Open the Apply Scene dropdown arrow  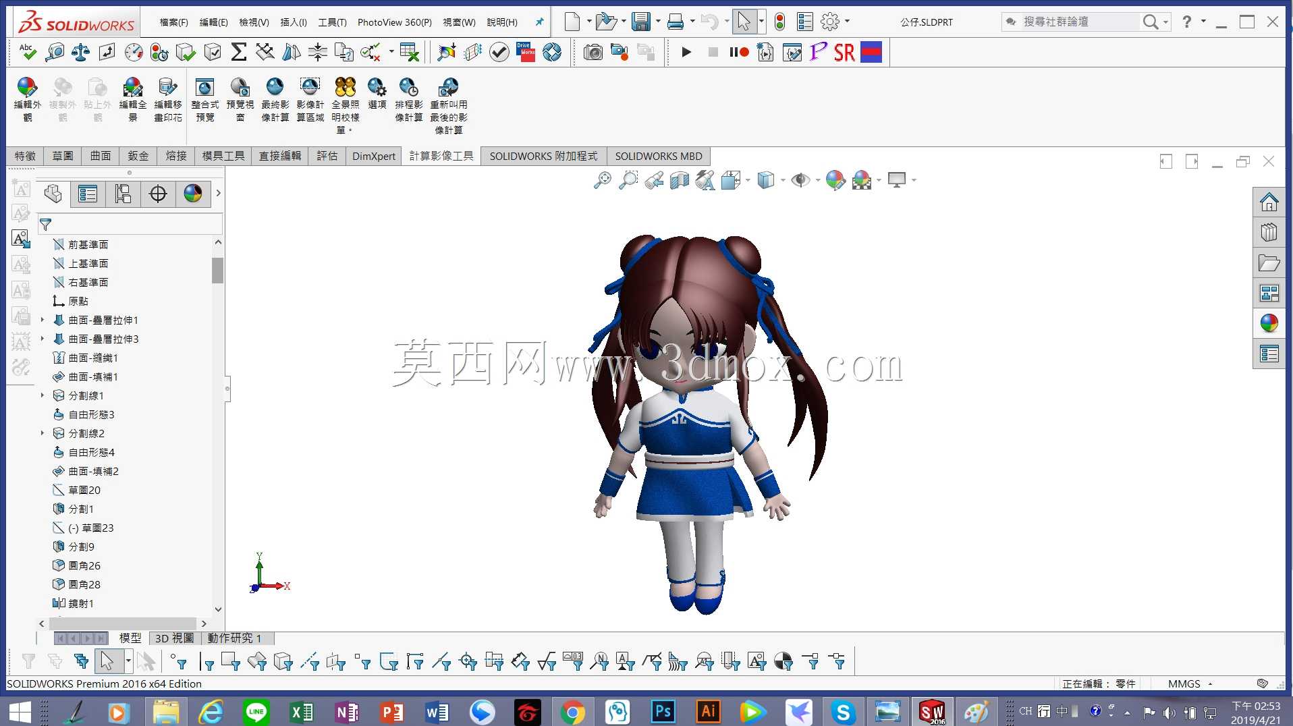879,180
